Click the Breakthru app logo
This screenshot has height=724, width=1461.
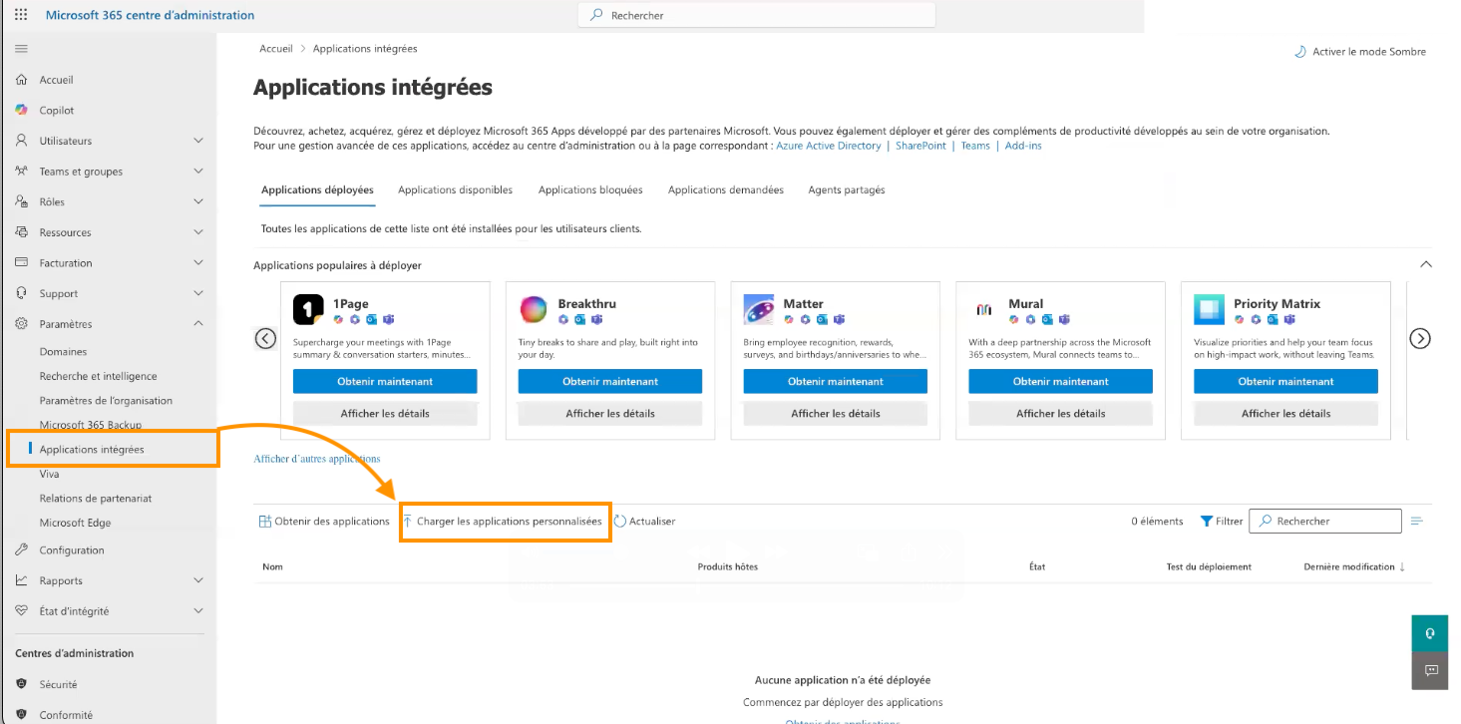click(x=534, y=310)
